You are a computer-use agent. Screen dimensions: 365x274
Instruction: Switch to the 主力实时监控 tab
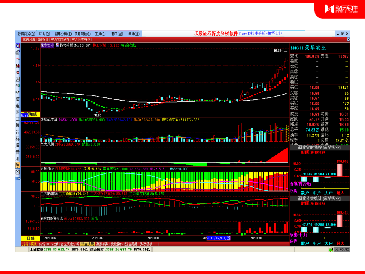60,39
